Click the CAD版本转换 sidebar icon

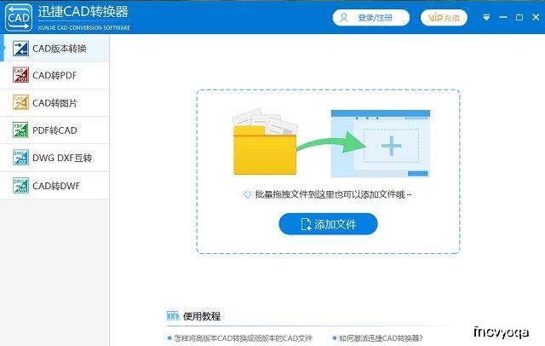pos(20,49)
